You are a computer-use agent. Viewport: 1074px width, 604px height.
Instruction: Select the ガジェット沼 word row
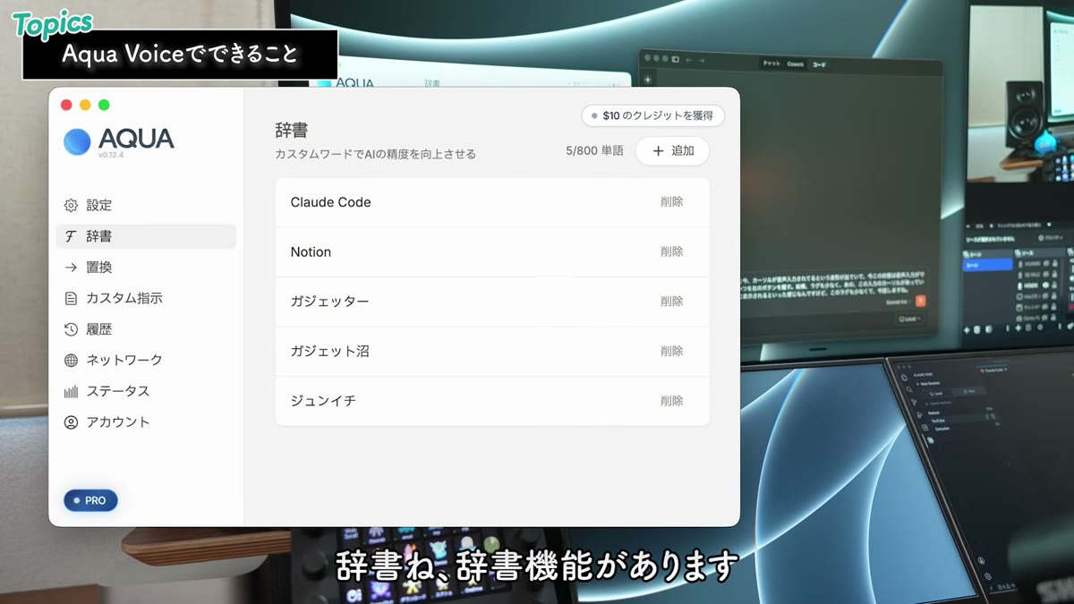pyautogui.click(x=492, y=351)
